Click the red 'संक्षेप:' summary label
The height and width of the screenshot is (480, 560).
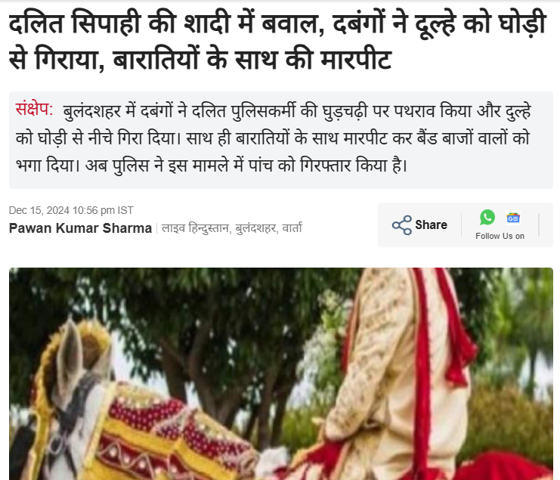[x=34, y=109]
